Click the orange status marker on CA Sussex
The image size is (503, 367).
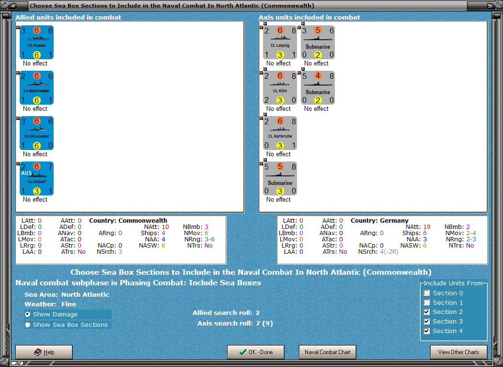[x=18, y=28]
